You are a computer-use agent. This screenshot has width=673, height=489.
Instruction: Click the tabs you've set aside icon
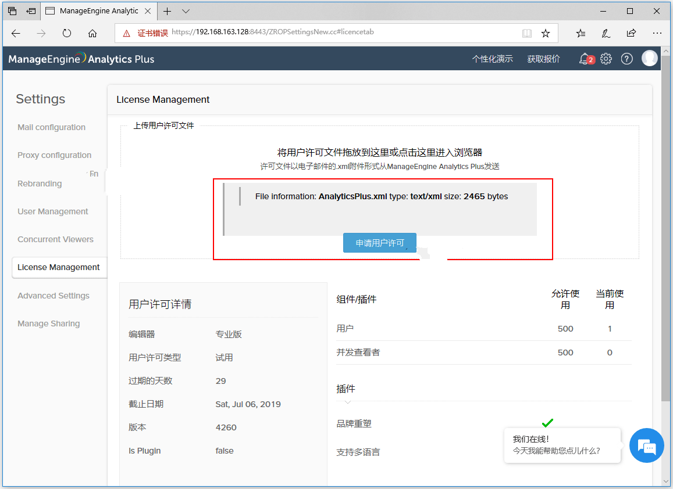tap(12, 11)
